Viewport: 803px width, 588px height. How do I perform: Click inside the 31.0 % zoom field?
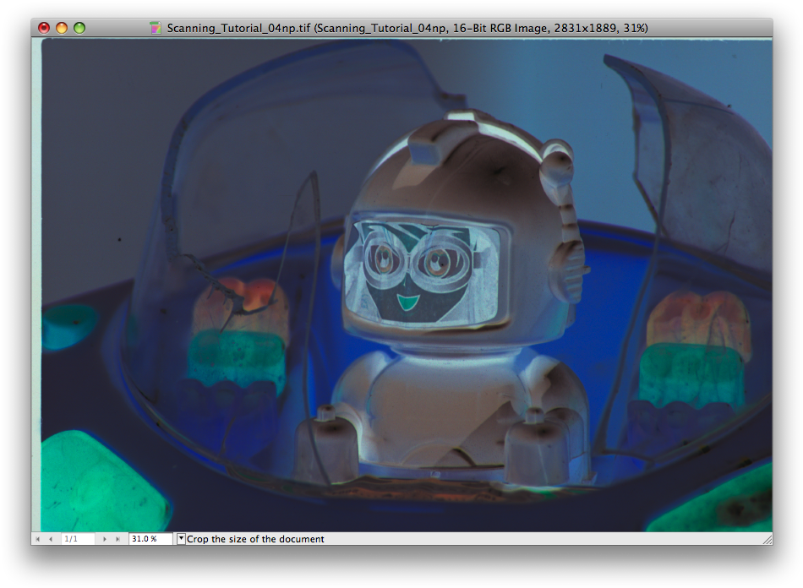(144, 538)
